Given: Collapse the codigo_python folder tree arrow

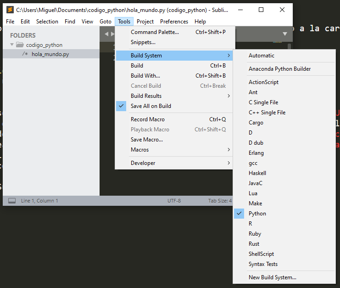Looking at the screenshot, I should (x=11, y=45).
